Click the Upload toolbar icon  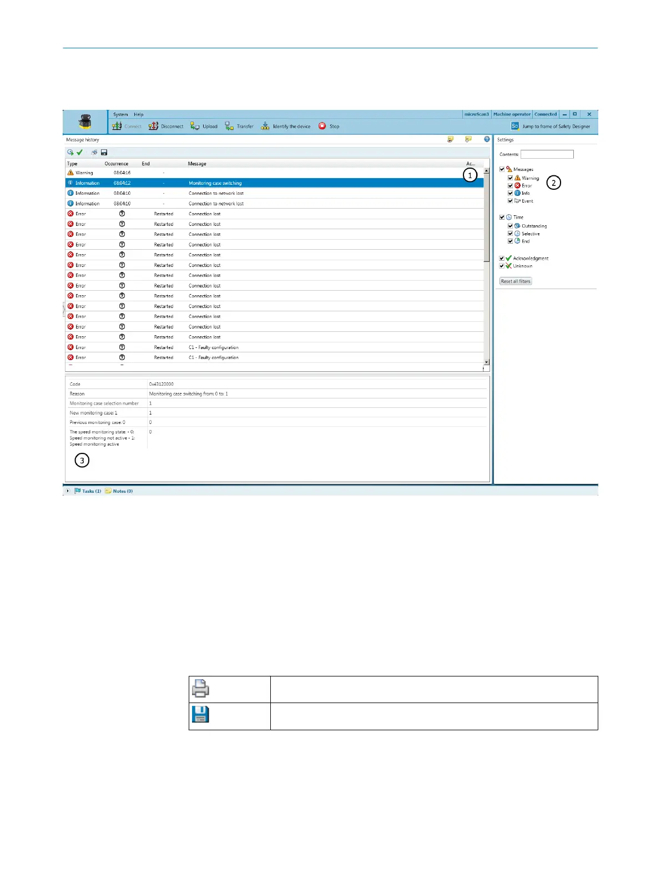tap(195, 127)
